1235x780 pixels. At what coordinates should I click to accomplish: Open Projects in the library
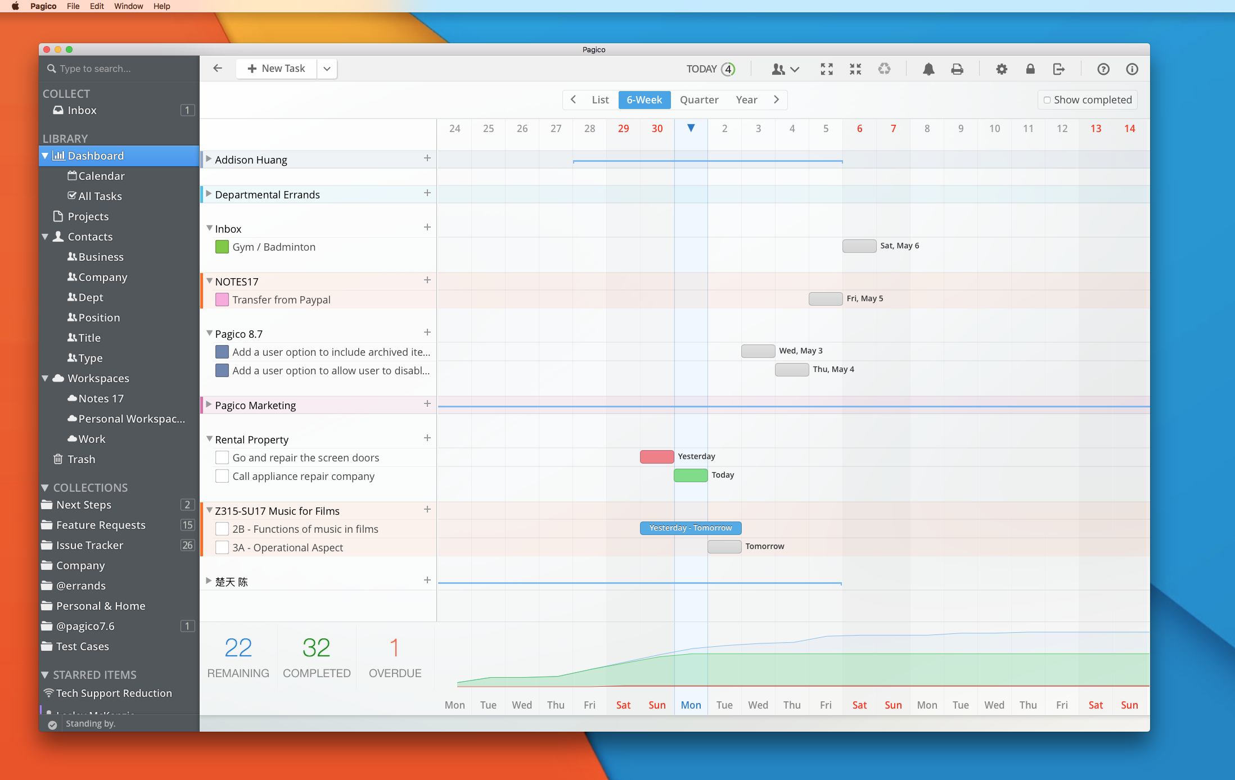coord(119,216)
